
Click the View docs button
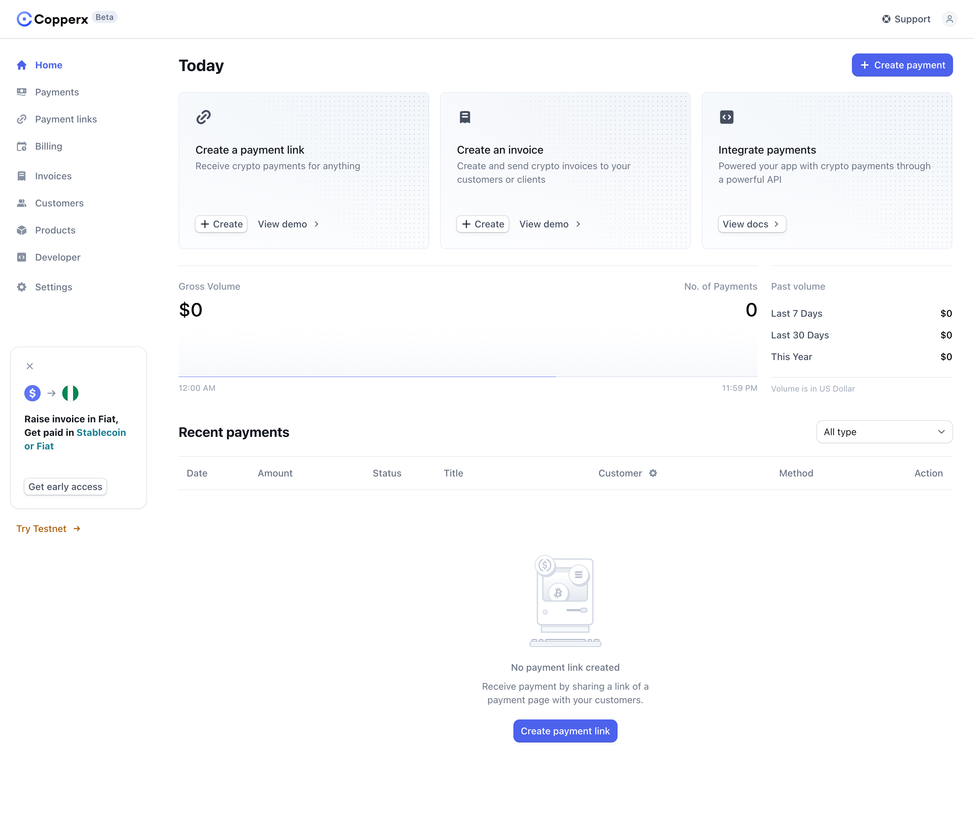[751, 224]
